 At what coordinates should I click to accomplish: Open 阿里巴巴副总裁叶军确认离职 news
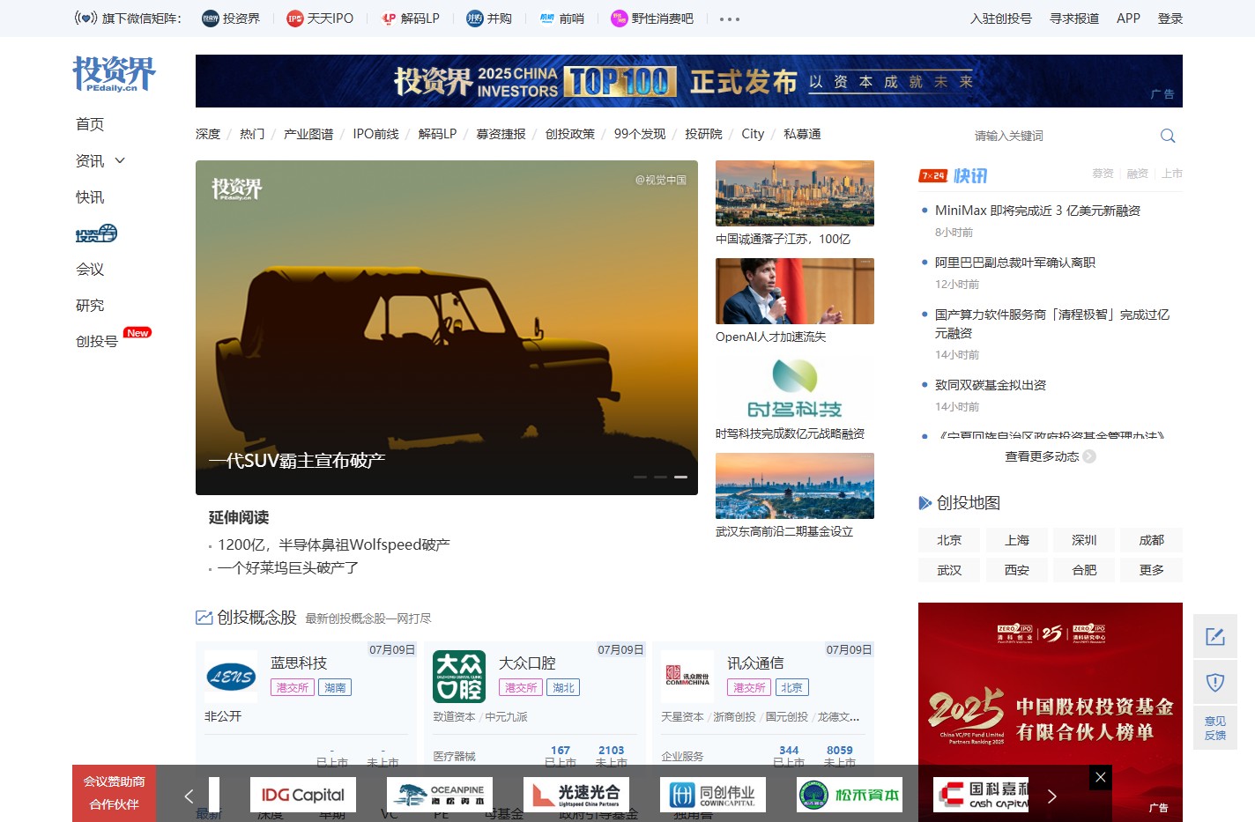[1015, 263]
